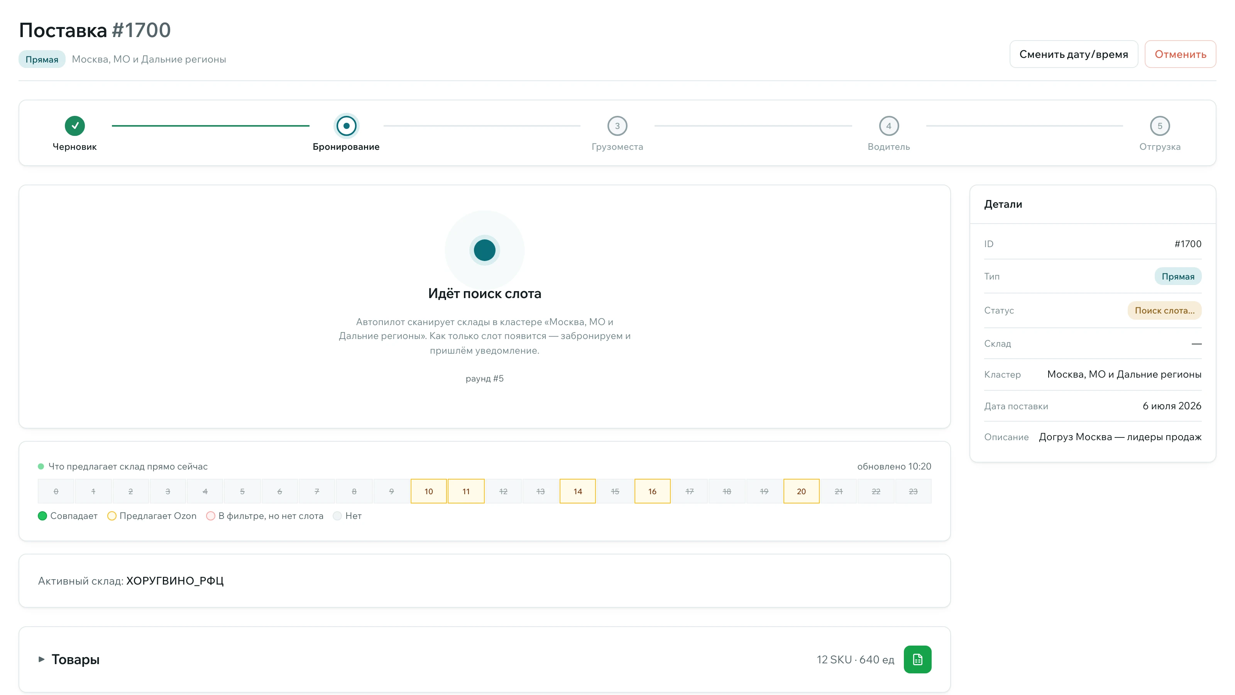Click the green document export icon in Товары
The height and width of the screenshot is (695, 1235).
[x=917, y=659]
